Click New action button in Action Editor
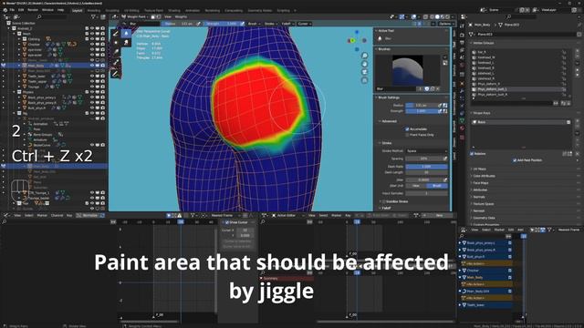584x328 pixels. point(439,215)
